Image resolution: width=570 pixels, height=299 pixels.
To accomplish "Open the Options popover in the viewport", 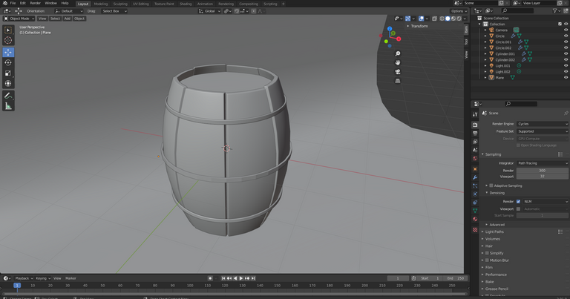I will [x=458, y=11].
